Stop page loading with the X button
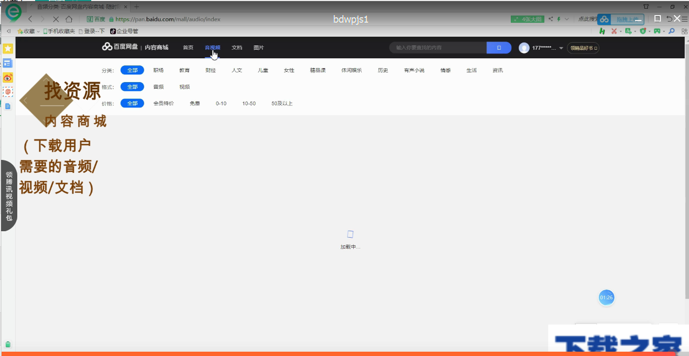This screenshot has width=689, height=356. (56, 19)
